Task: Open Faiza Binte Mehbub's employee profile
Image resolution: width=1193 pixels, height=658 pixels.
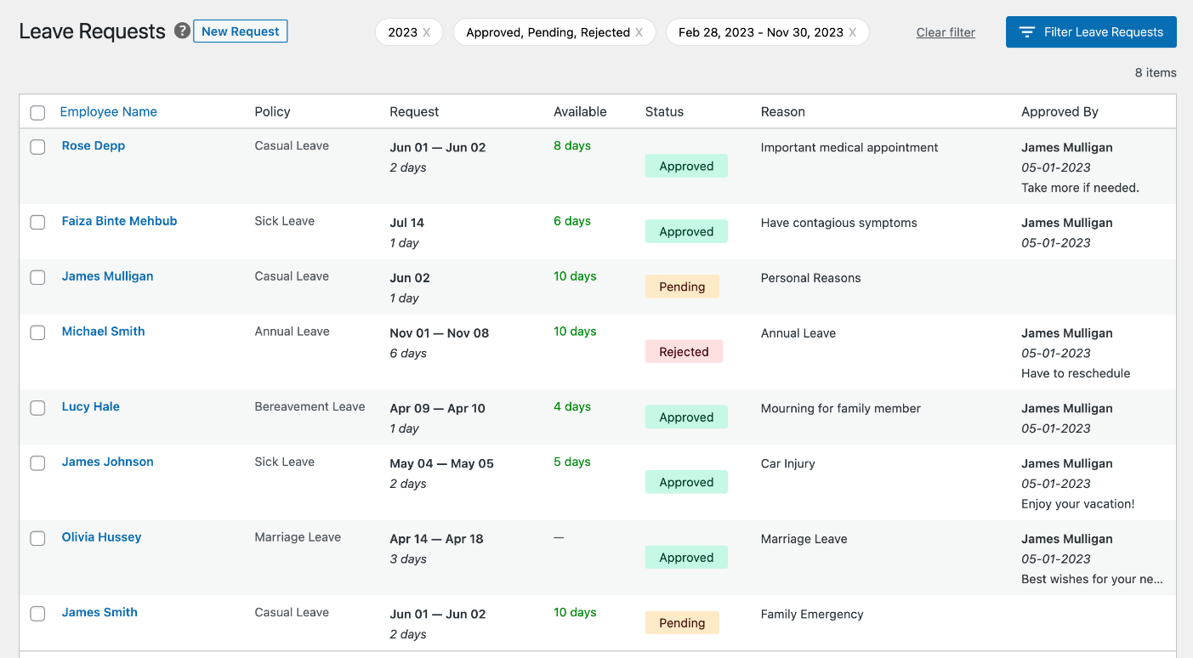Action: coord(119,220)
